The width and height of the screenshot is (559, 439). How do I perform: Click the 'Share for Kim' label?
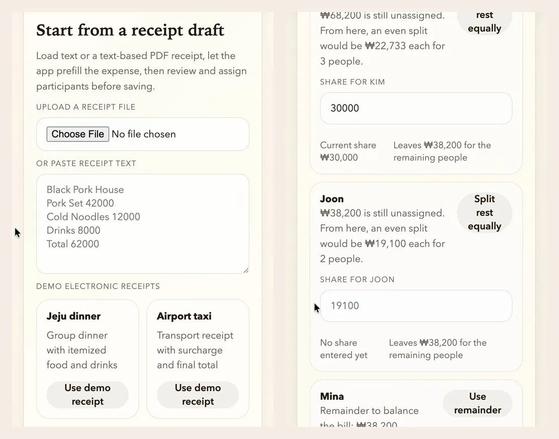352,82
